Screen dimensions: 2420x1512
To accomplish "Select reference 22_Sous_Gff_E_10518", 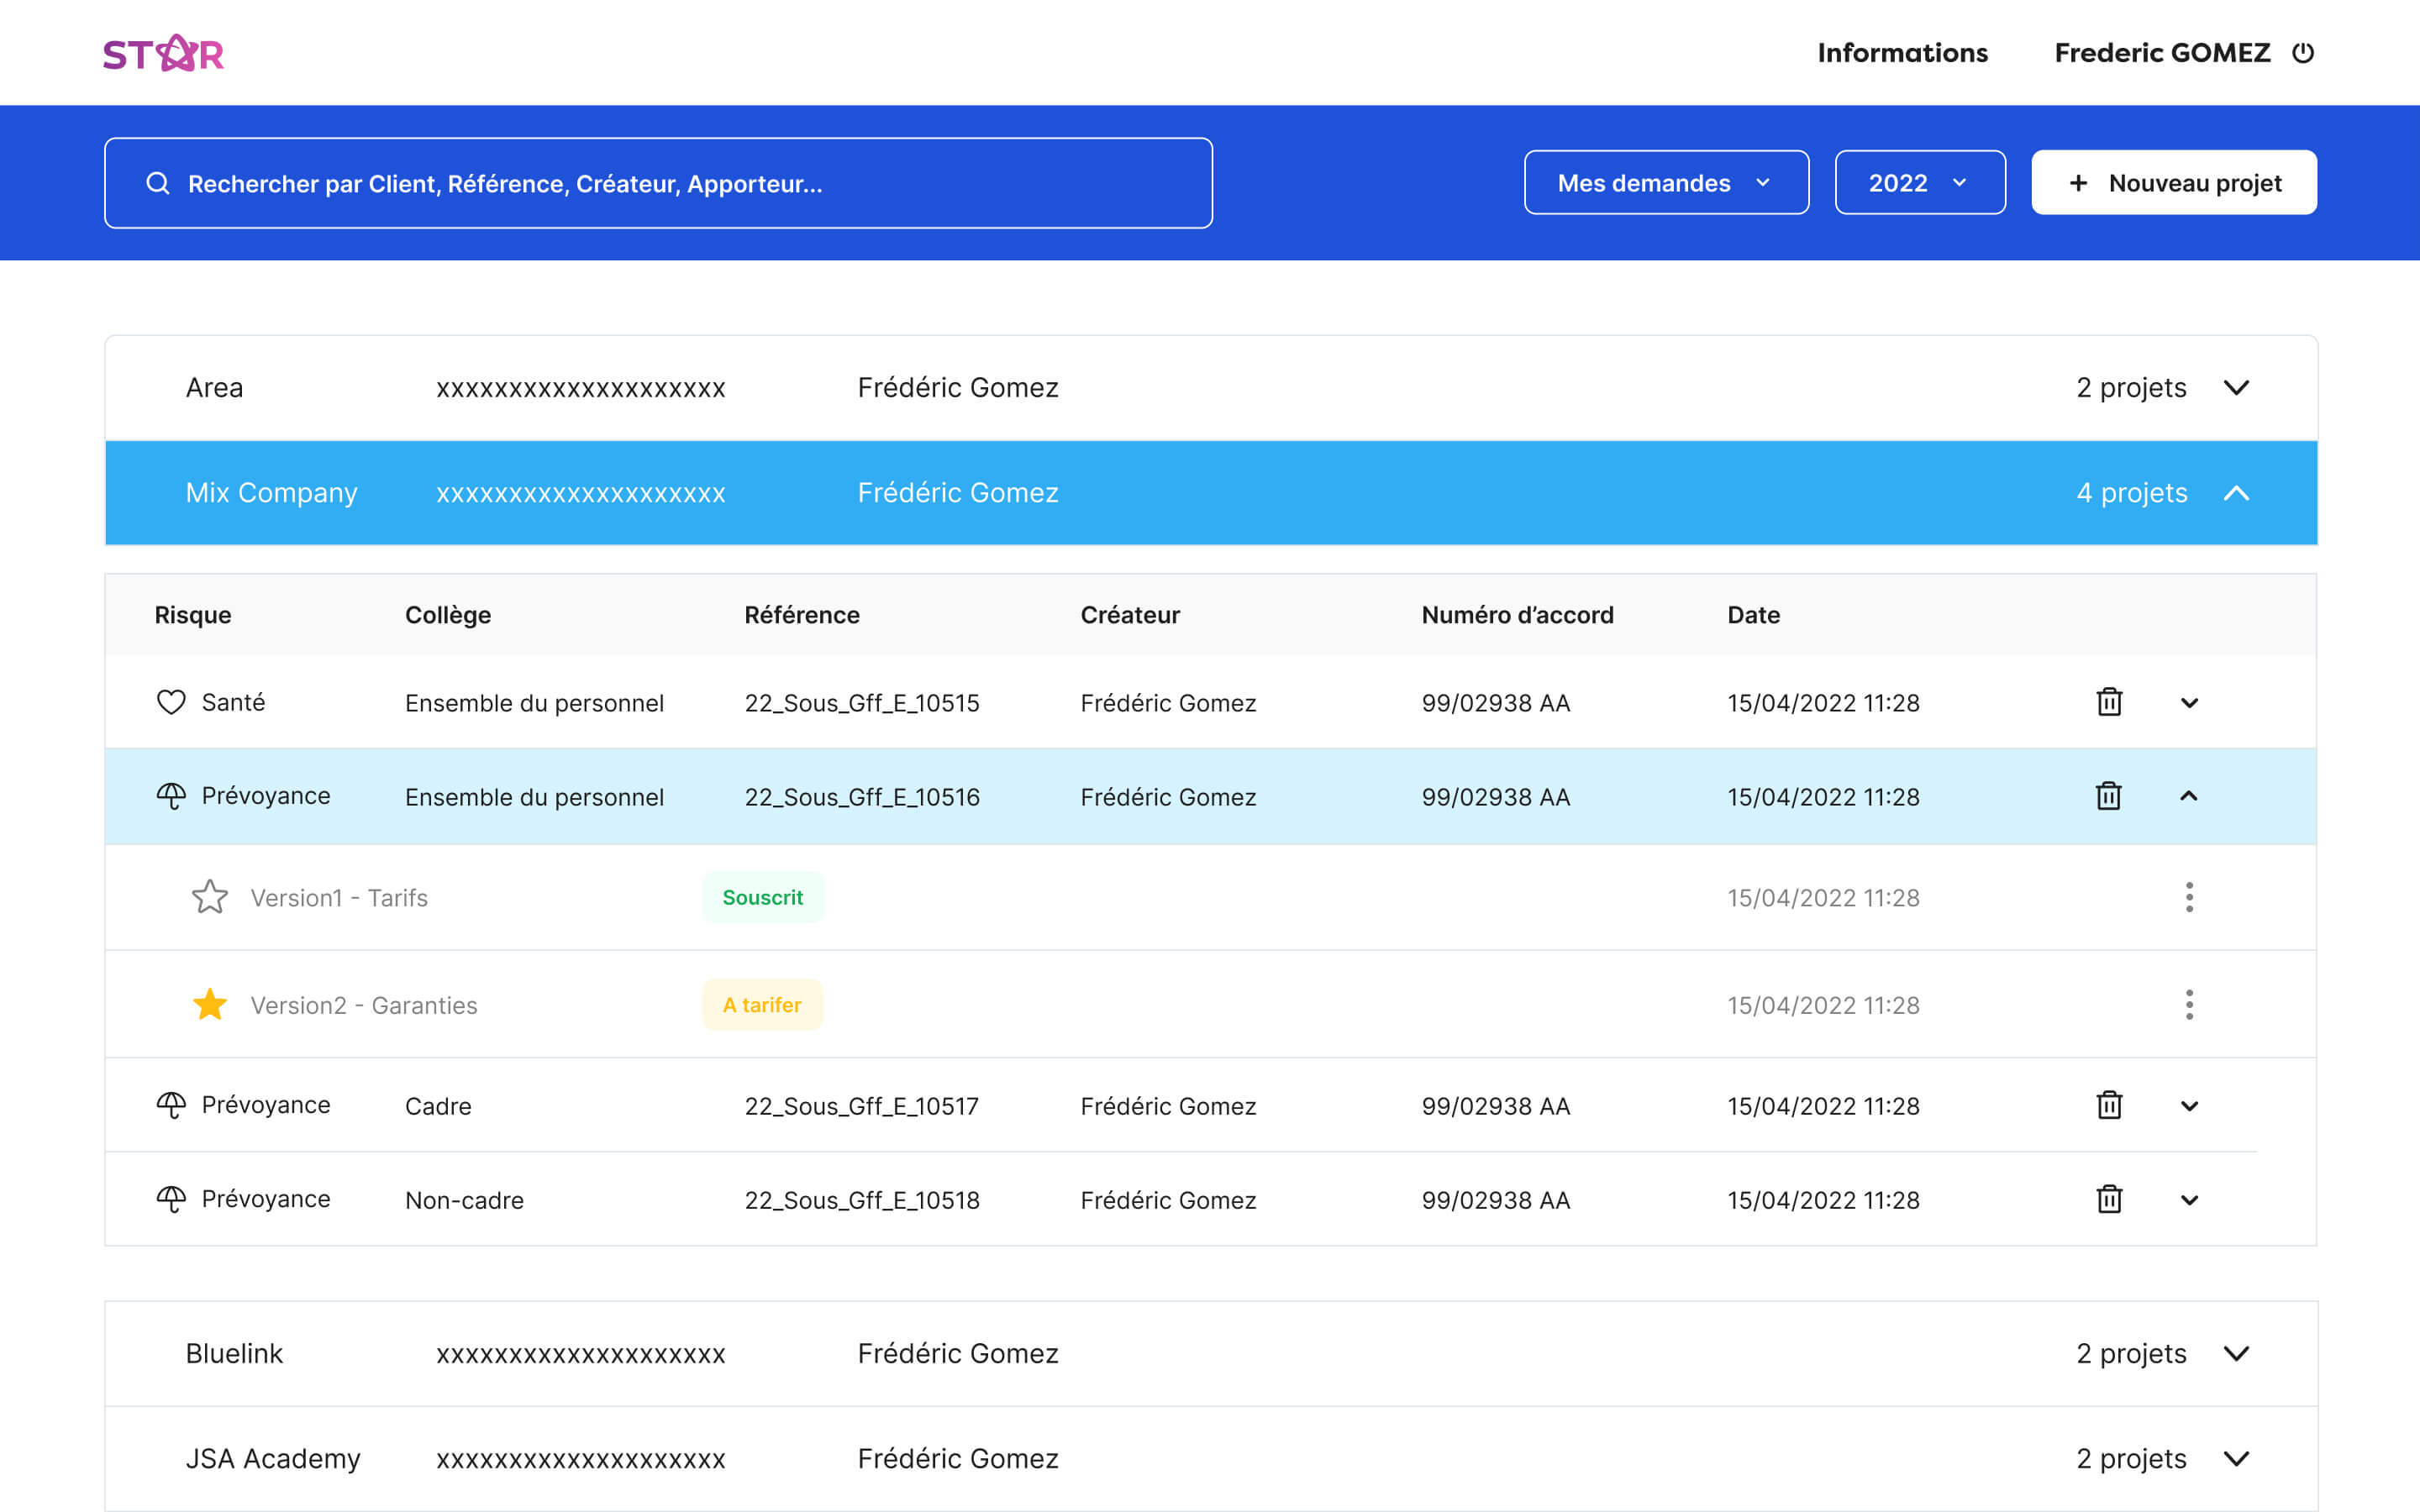I will coord(862,1200).
